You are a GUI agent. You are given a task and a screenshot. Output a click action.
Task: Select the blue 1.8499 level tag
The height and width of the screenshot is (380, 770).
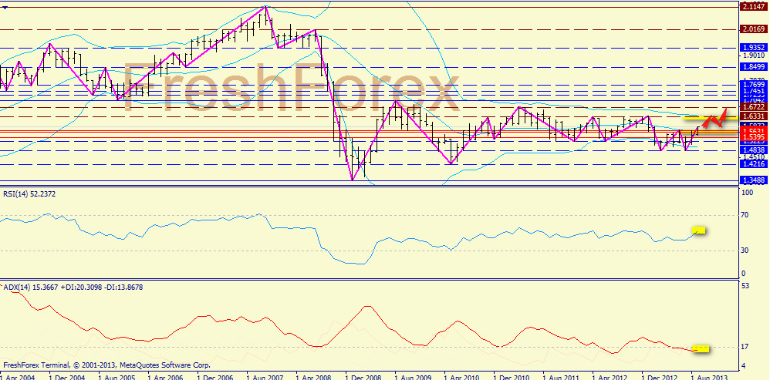tap(752, 67)
